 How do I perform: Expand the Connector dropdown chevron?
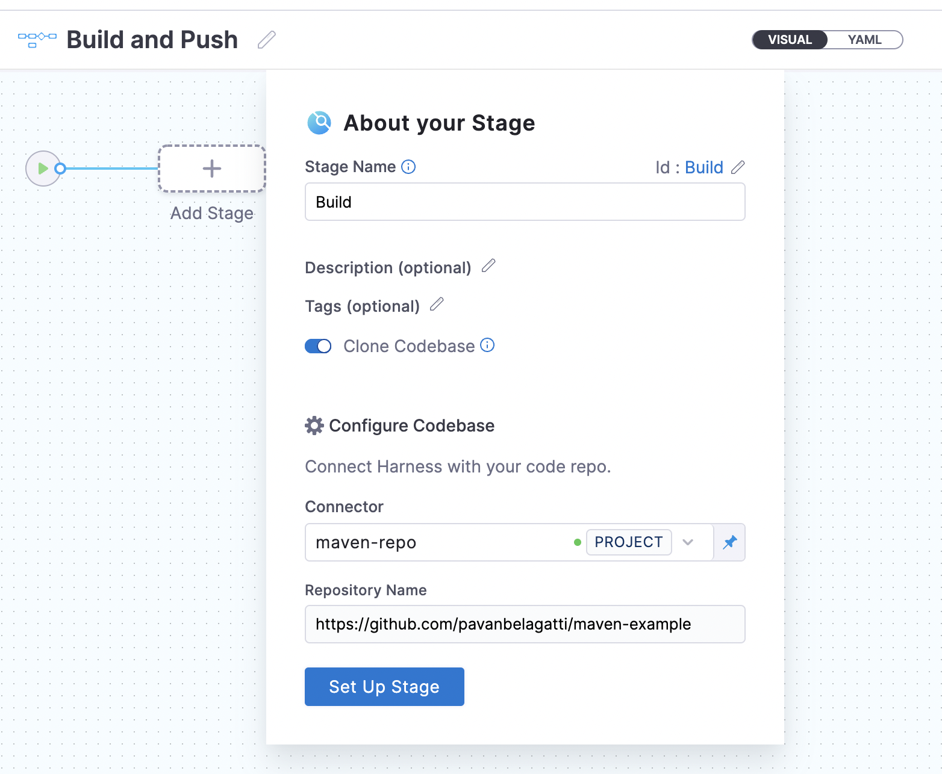(688, 542)
